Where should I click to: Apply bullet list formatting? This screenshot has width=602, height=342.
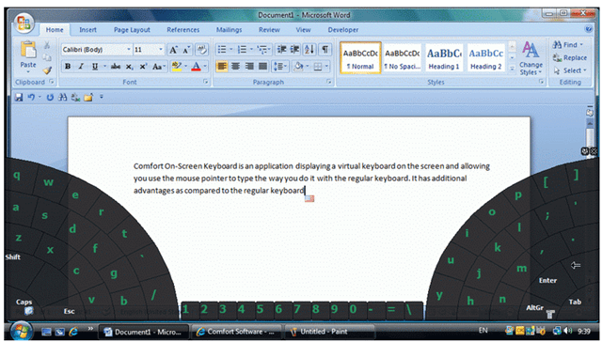point(222,49)
